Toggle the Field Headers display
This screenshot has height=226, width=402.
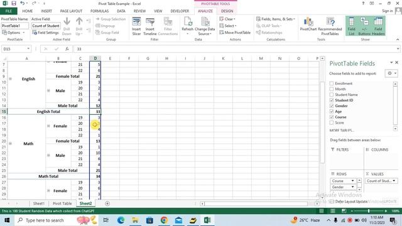coord(378,26)
